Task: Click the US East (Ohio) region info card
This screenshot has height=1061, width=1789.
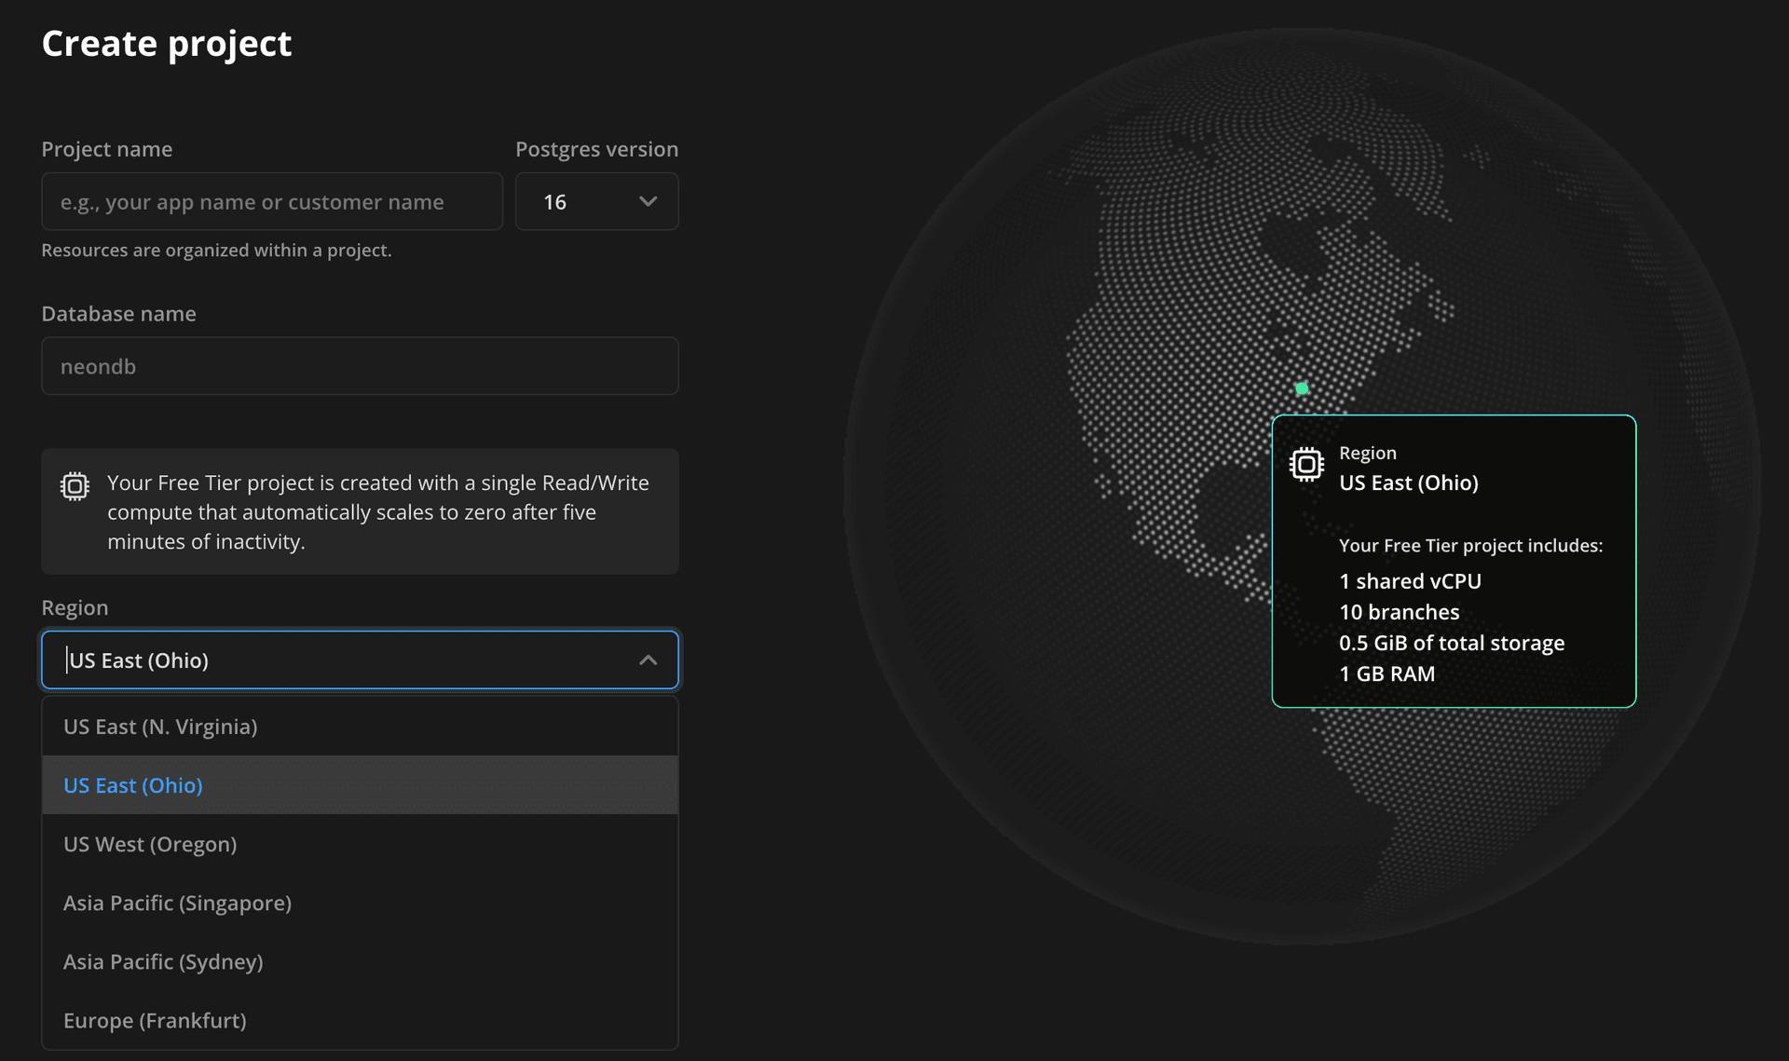Action: (x=1454, y=561)
